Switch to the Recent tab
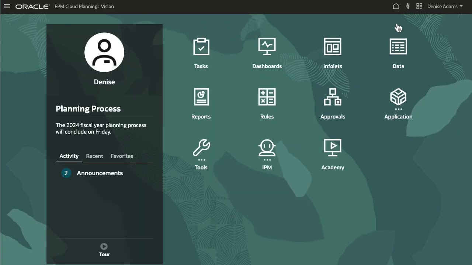This screenshot has height=265, width=472. point(94,156)
